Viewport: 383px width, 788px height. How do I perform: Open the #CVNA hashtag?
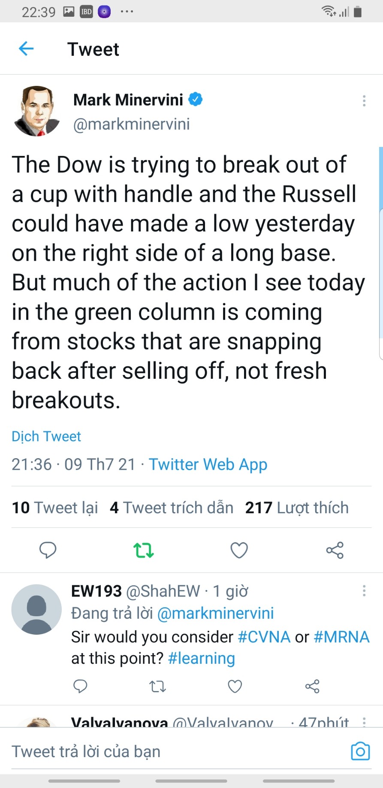(x=264, y=637)
